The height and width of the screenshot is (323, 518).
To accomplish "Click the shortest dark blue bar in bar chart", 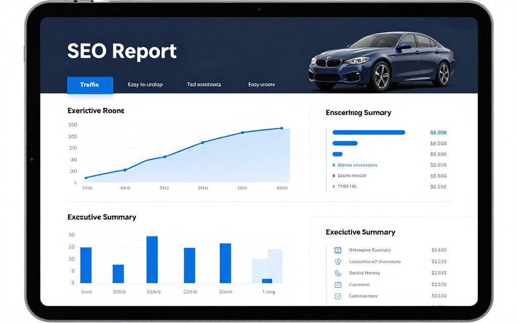I will (x=267, y=281).
